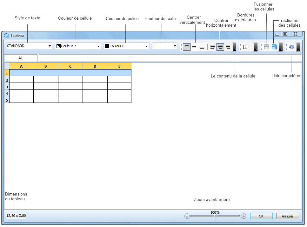
Task: Expand the text height dropdown
Action: coord(175,46)
